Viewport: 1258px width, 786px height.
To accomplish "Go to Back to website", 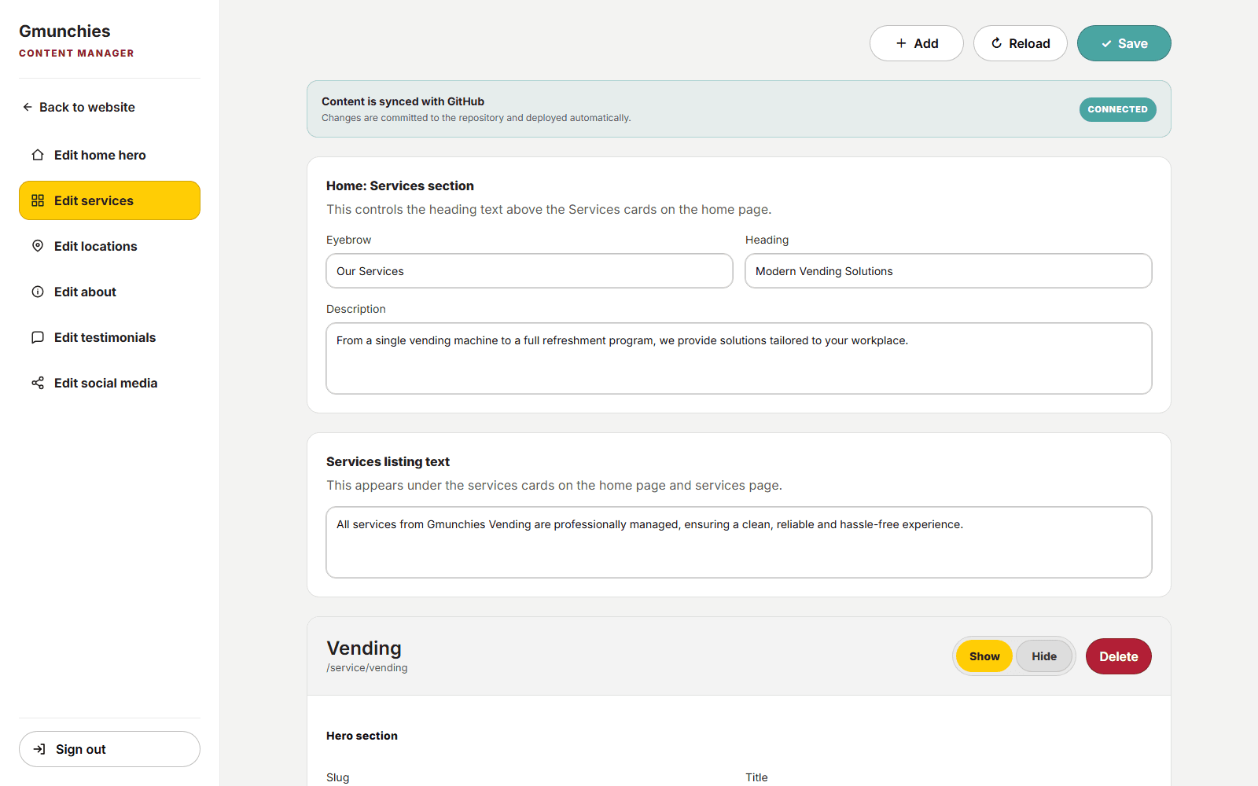I will (x=79, y=107).
